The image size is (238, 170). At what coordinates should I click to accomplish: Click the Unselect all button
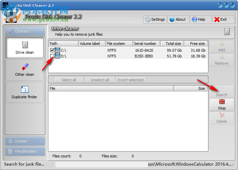[x=100, y=80]
